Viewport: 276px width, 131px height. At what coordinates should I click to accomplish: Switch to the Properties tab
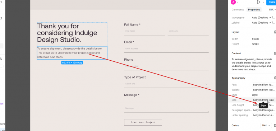[254, 10]
